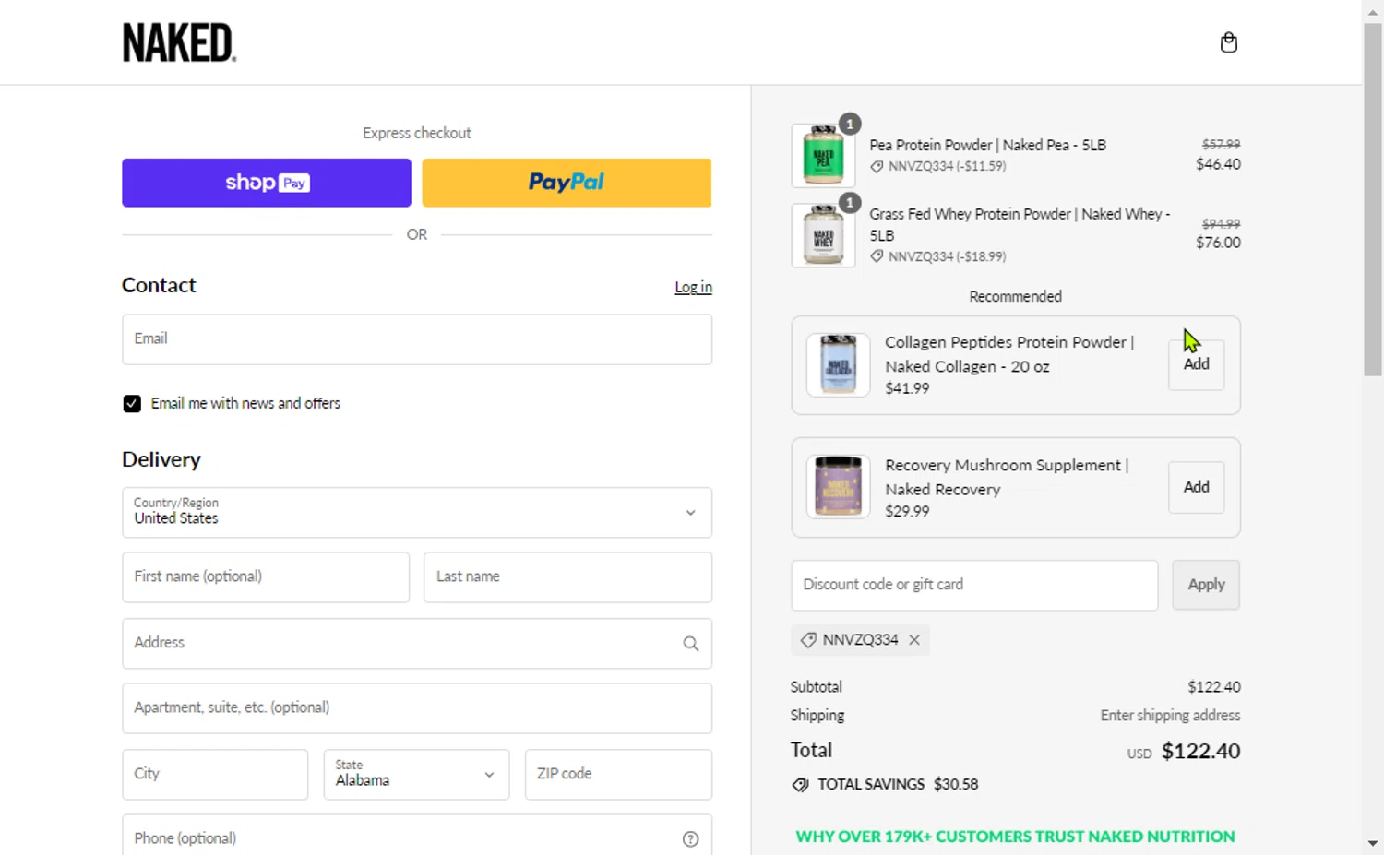Image resolution: width=1384 pixels, height=855 pixels.
Task: Click the Express checkout label
Action: click(417, 133)
